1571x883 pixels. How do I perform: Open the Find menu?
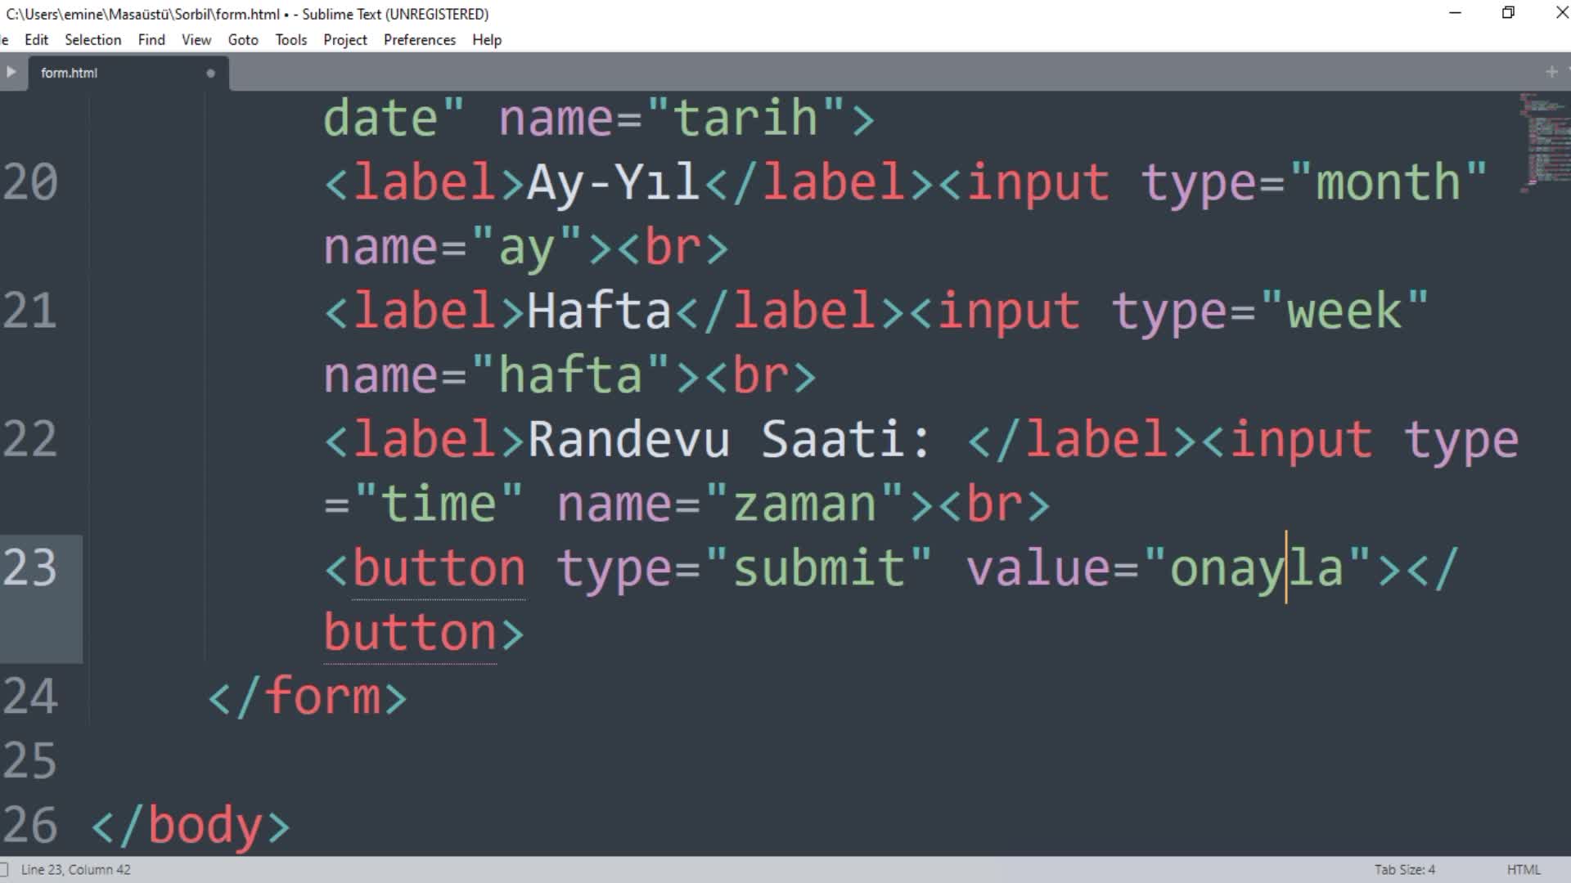point(151,39)
